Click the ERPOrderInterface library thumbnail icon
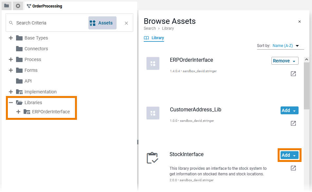This screenshot has height=192, width=312. (153, 64)
